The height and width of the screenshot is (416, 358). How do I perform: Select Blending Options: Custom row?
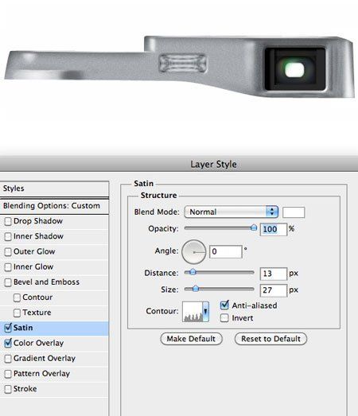tap(54, 206)
